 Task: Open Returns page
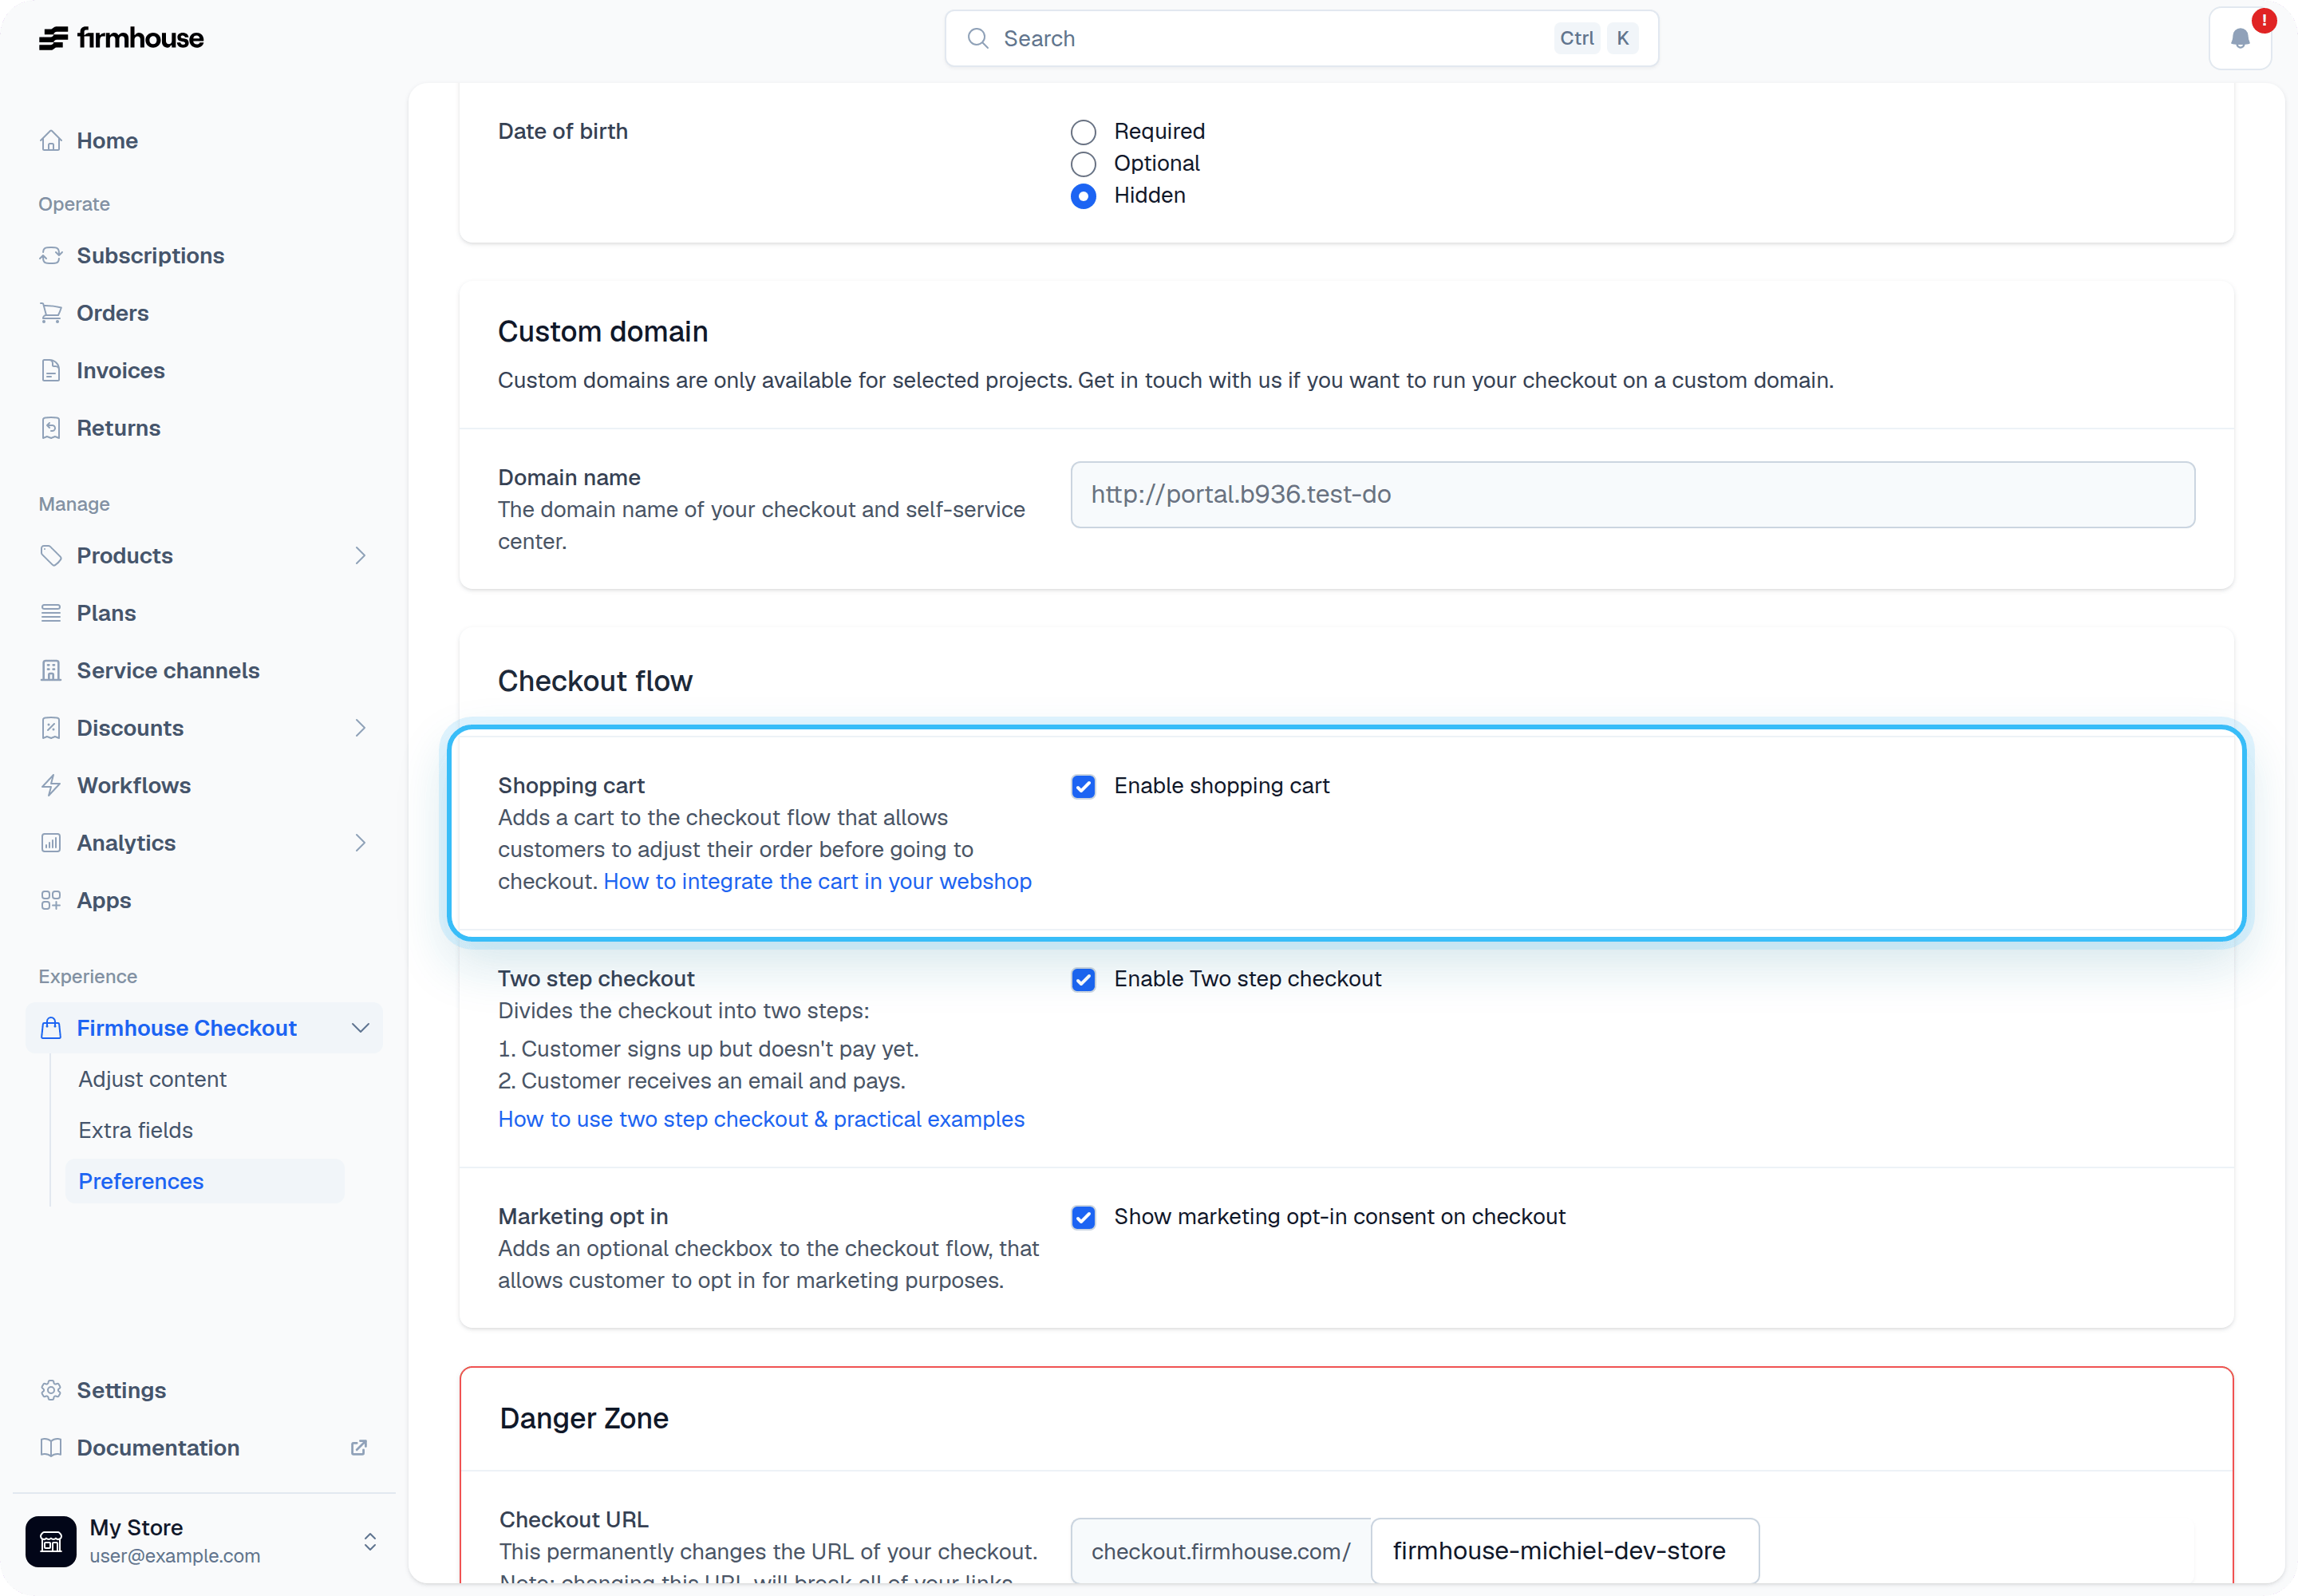(x=204, y=428)
